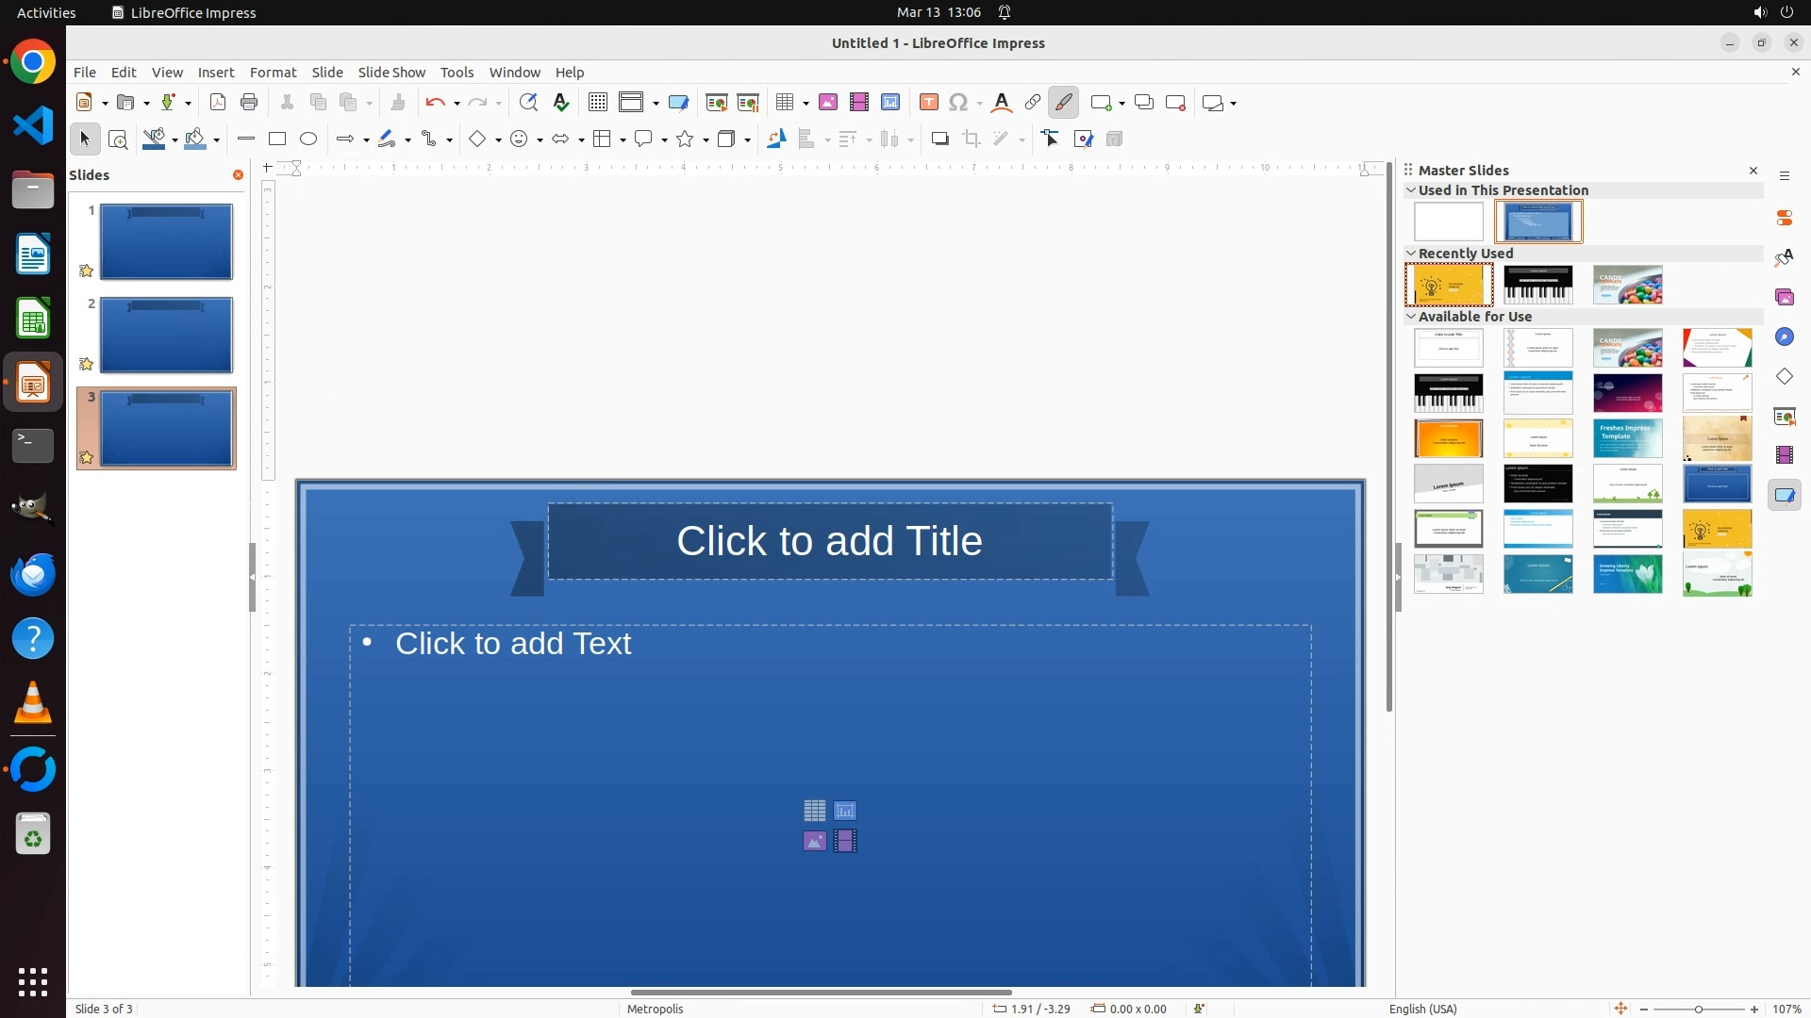This screenshot has height=1018, width=1811.
Task: Open the Slide Transition sidebar panel
Action: coord(1785,416)
